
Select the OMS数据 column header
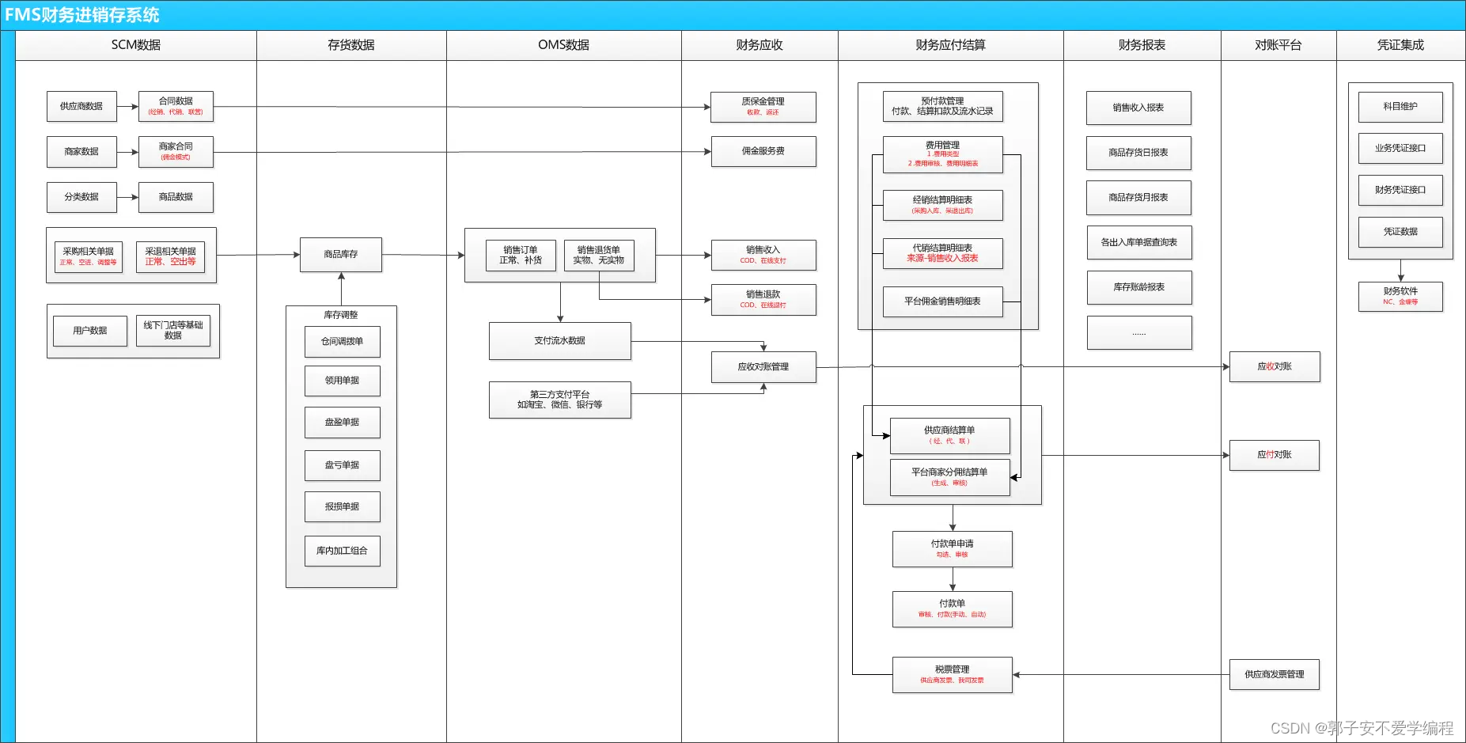[x=563, y=45]
